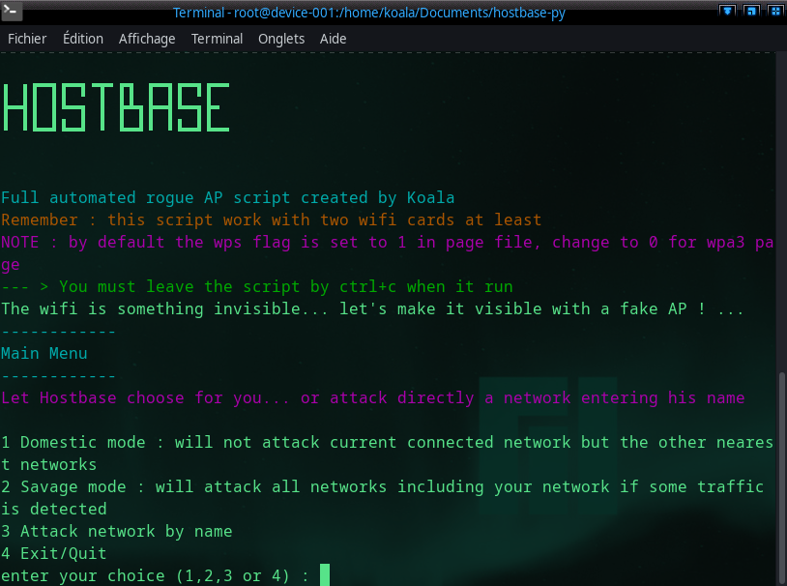Click the "Main Menu" heading text

44,354
